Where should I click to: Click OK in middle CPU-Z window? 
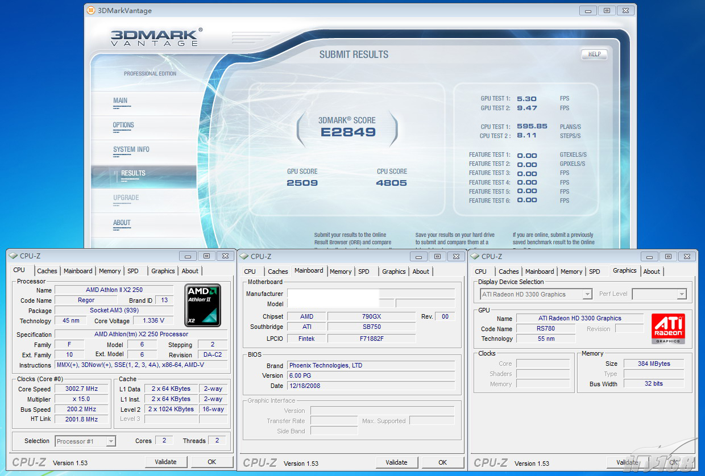(x=442, y=462)
